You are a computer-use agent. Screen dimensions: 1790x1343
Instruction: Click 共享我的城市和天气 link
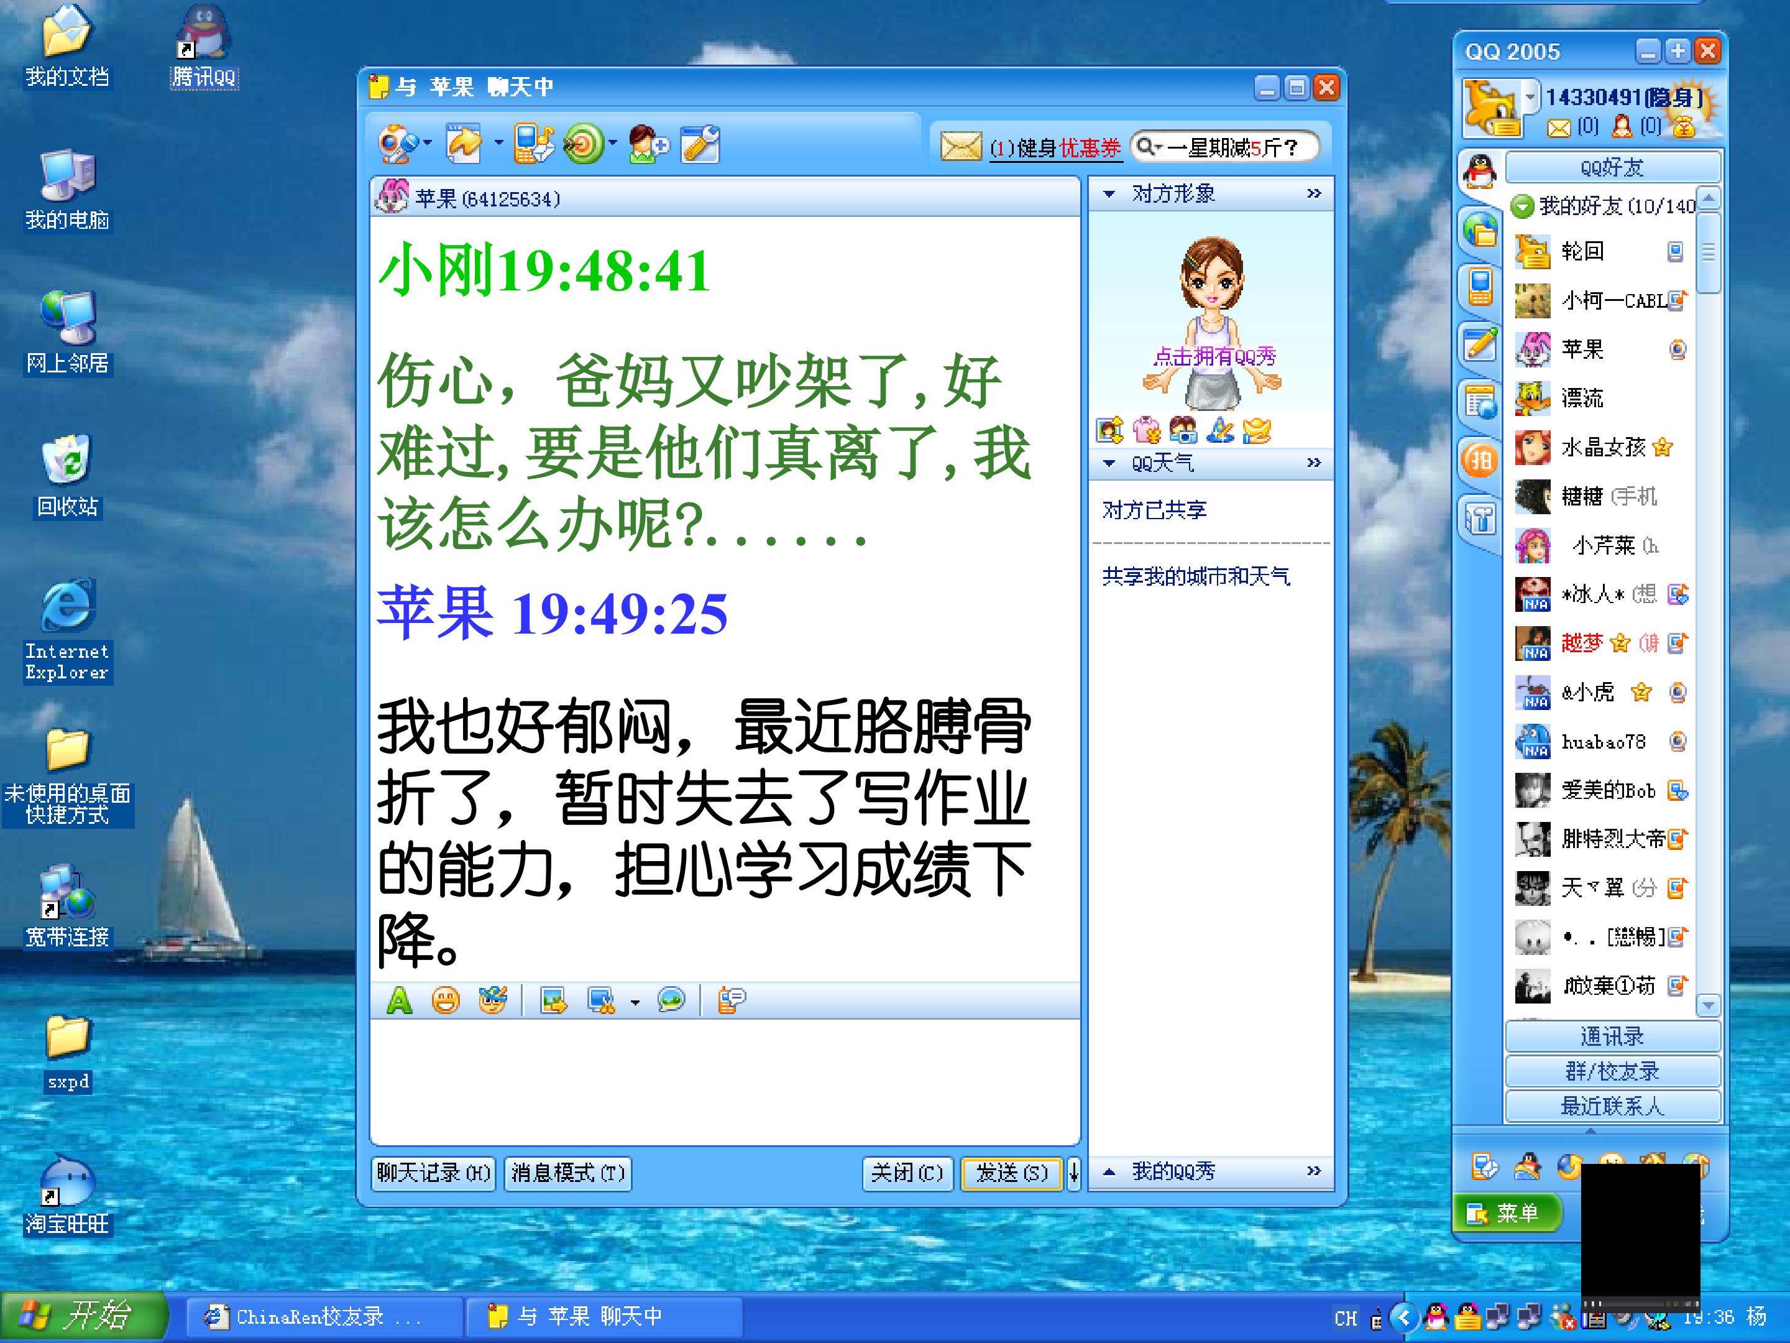[1196, 576]
